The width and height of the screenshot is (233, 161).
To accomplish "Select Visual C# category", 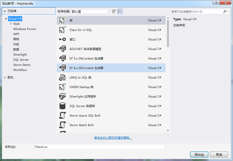I will [15, 19].
